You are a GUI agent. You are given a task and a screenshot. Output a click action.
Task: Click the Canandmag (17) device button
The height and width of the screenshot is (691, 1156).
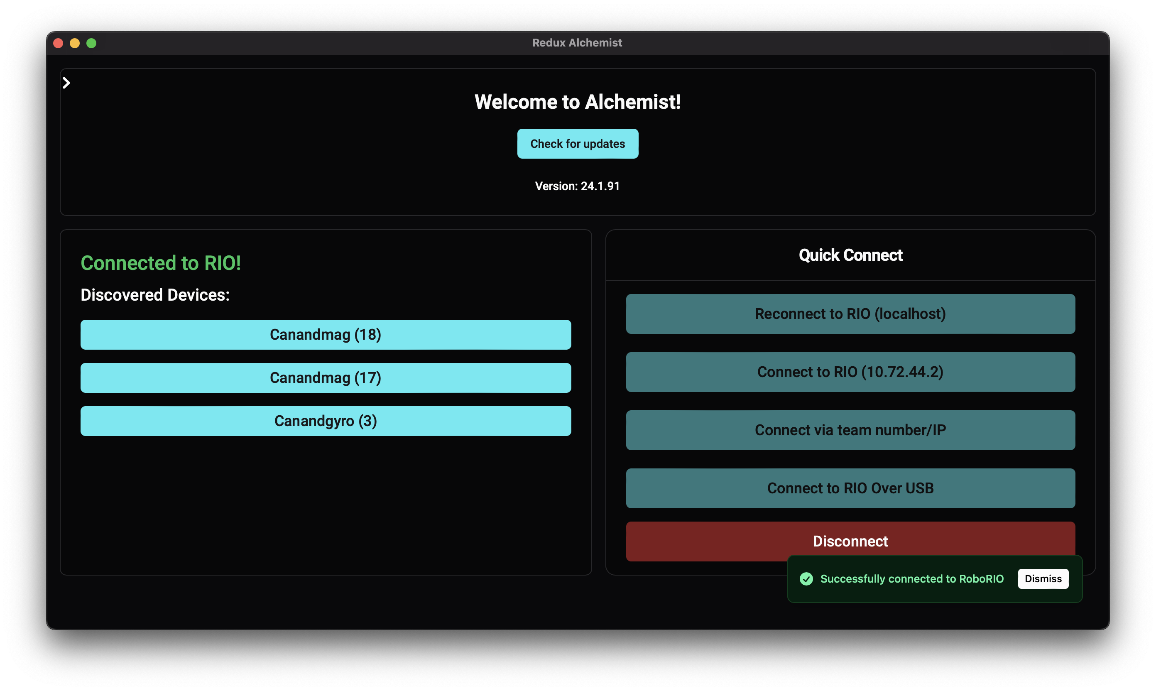click(x=326, y=377)
